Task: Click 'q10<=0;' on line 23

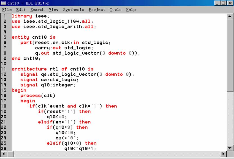Action: tap(66, 133)
